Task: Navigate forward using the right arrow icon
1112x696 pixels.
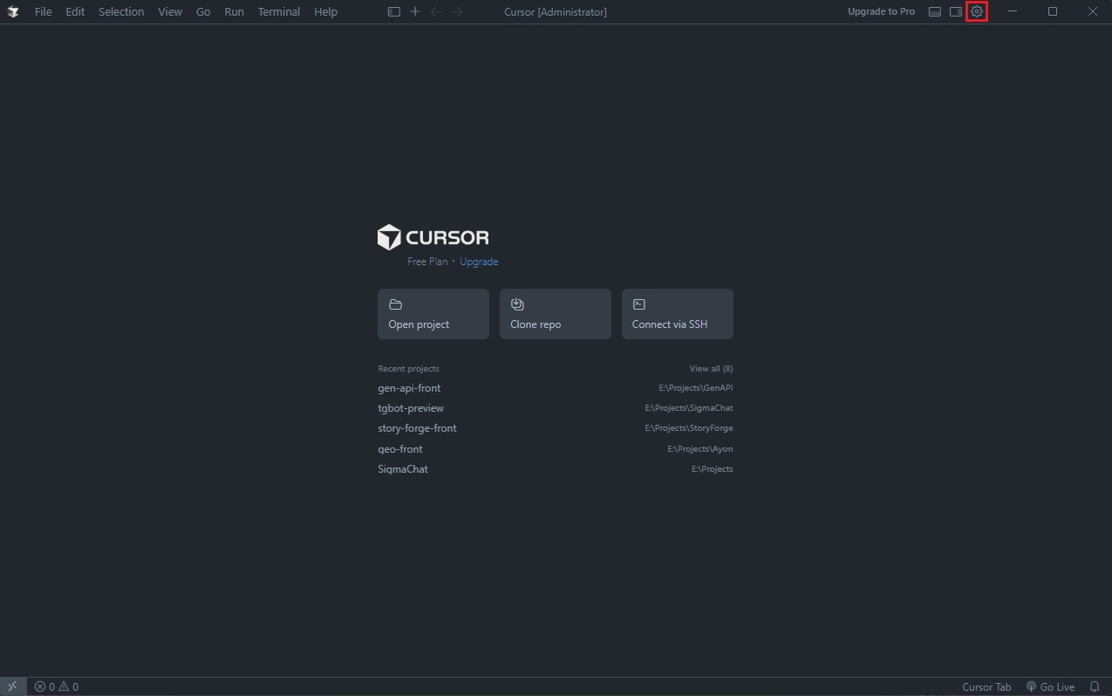Action: [456, 11]
